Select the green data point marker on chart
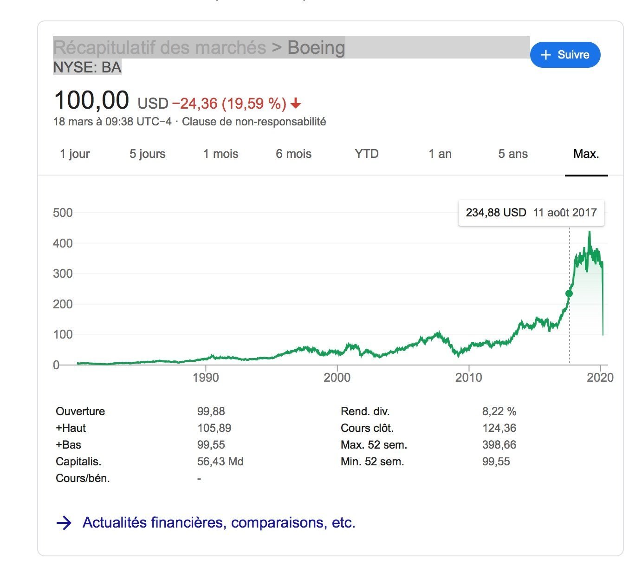The image size is (635, 574). 569,294
